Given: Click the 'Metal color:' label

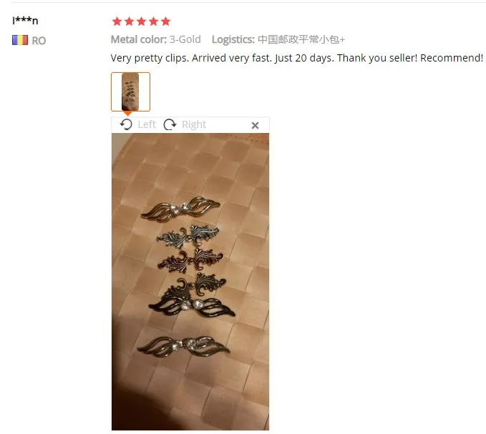Looking at the screenshot, I should tap(139, 39).
